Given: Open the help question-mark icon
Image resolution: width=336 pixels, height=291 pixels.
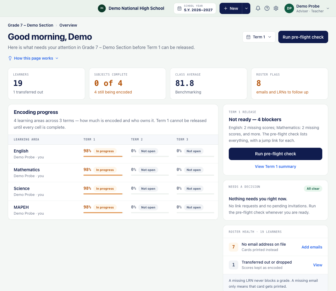Looking at the screenshot, I should pos(267,8).
